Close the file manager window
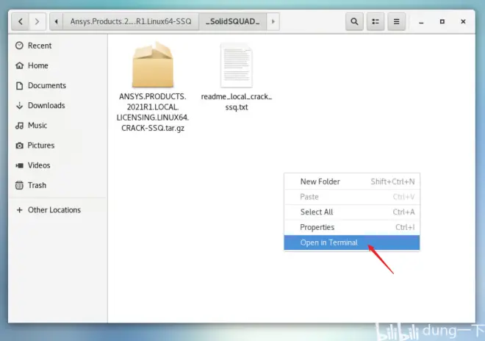485x341 pixels. pyautogui.click(x=463, y=21)
